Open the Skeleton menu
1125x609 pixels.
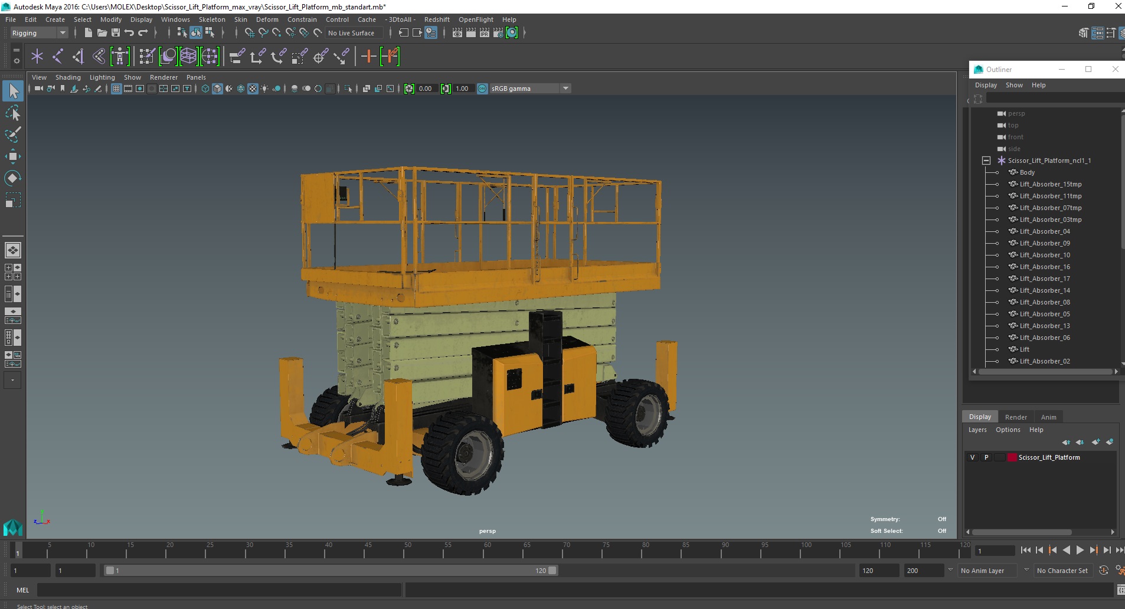212,19
